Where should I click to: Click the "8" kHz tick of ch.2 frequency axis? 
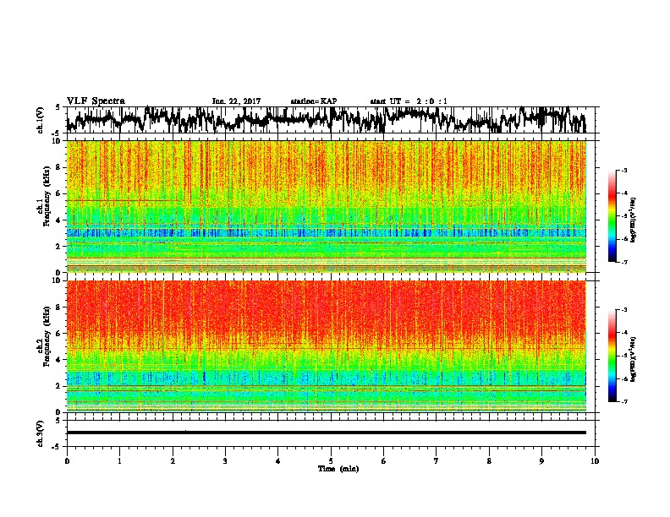[x=59, y=307]
